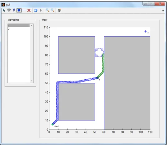
Task: Select waypoint 1 in the Waypoints list
Action: 19,25
